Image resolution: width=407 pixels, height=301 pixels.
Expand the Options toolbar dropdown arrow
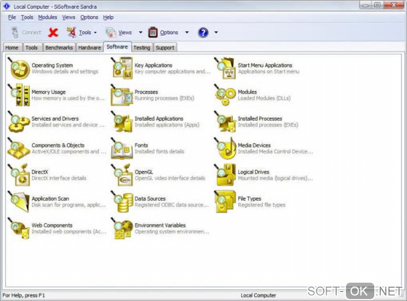[187, 33]
